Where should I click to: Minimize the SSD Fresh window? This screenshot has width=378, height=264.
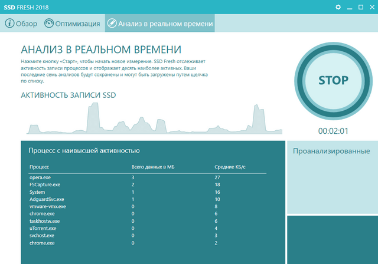(350, 8)
